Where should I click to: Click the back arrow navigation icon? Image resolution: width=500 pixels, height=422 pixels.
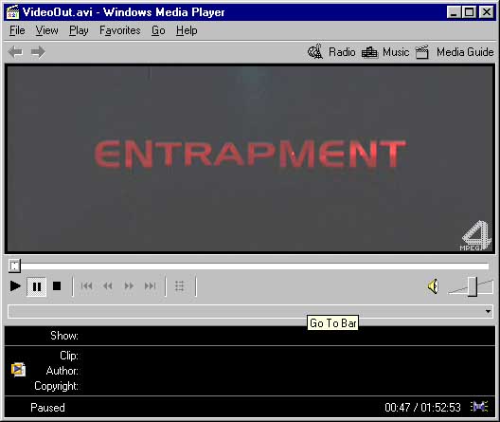(15, 52)
